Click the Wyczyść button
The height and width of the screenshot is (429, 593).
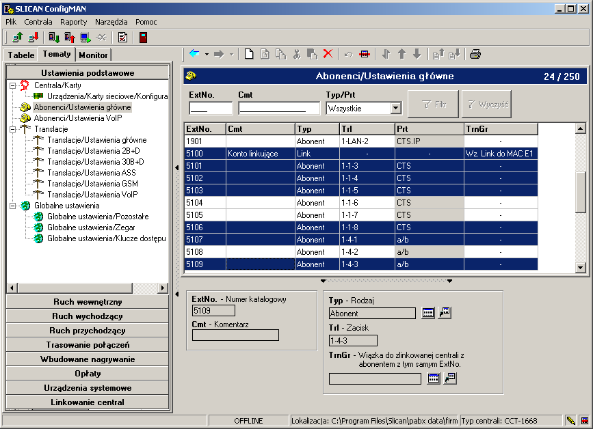pyautogui.click(x=487, y=105)
